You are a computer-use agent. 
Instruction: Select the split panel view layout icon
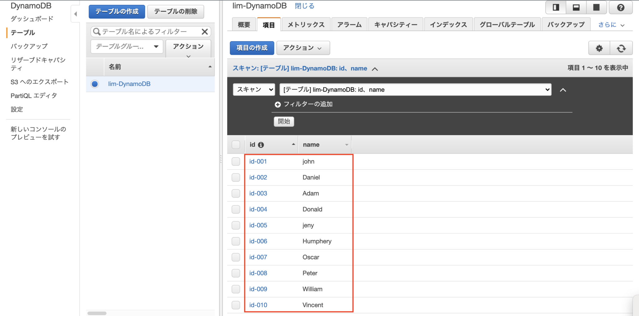pos(556,7)
